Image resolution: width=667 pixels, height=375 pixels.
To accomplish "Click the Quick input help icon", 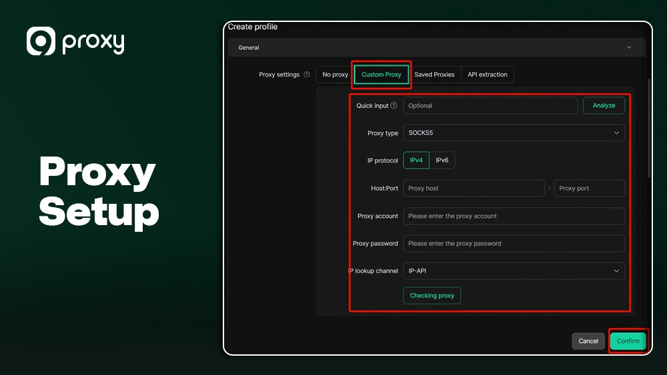I will point(394,105).
